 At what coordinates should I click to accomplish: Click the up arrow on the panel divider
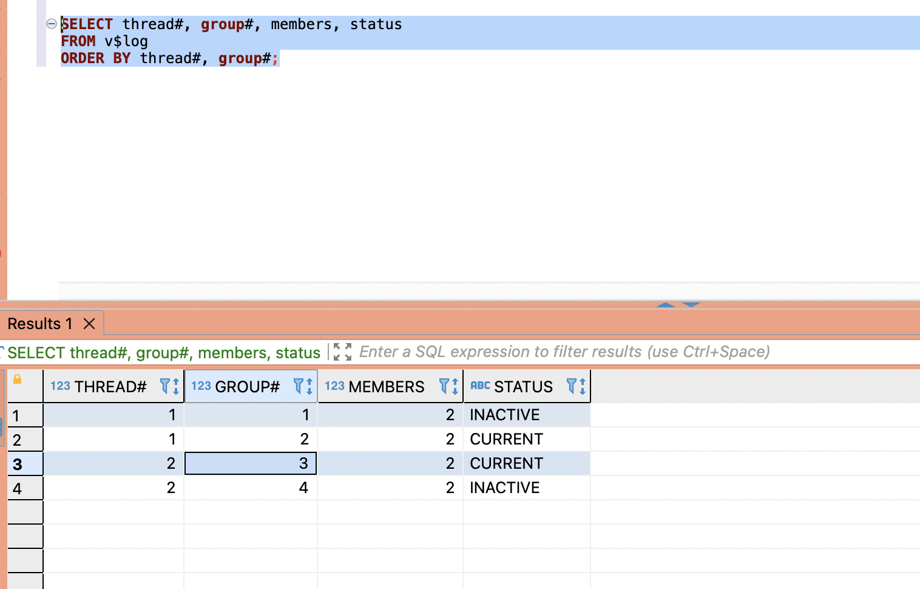point(666,304)
